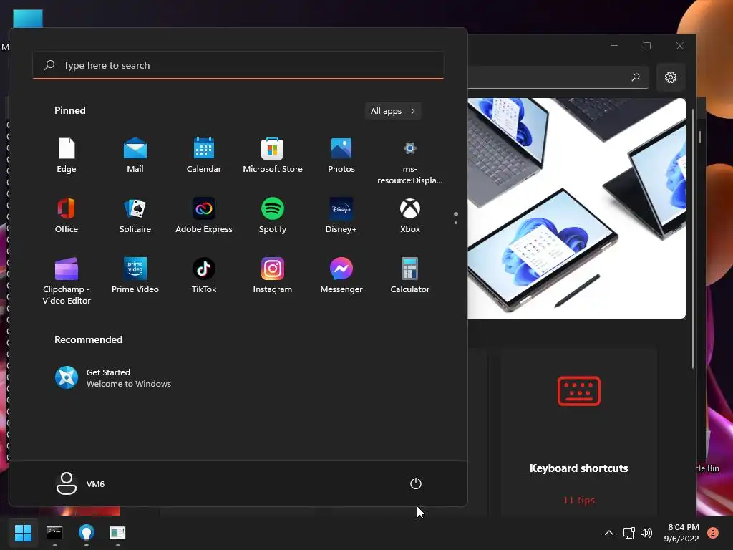Click the Start menu search box

point(238,65)
